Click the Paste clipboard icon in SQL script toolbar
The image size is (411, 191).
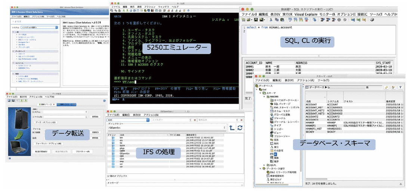[282, 20]
